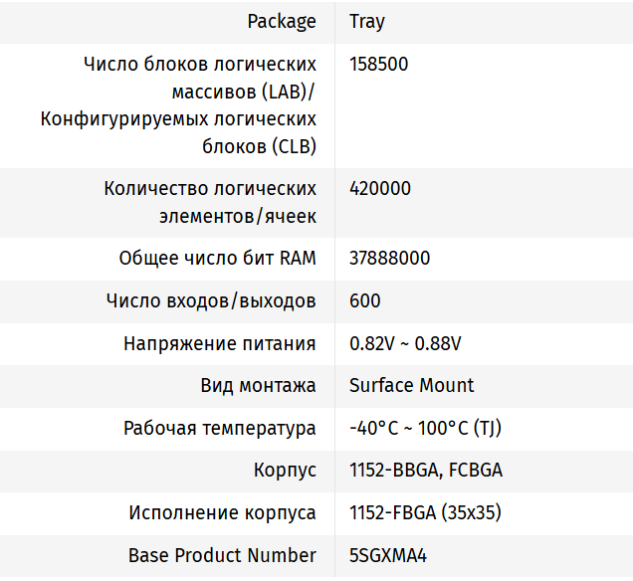Select the RAM bits value 37888000
The width and height of the screenshot is (633, 581).
click(x=390, y=259)
